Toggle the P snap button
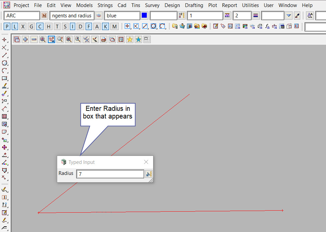Screen dimensions: 326x232 point(7,27)
